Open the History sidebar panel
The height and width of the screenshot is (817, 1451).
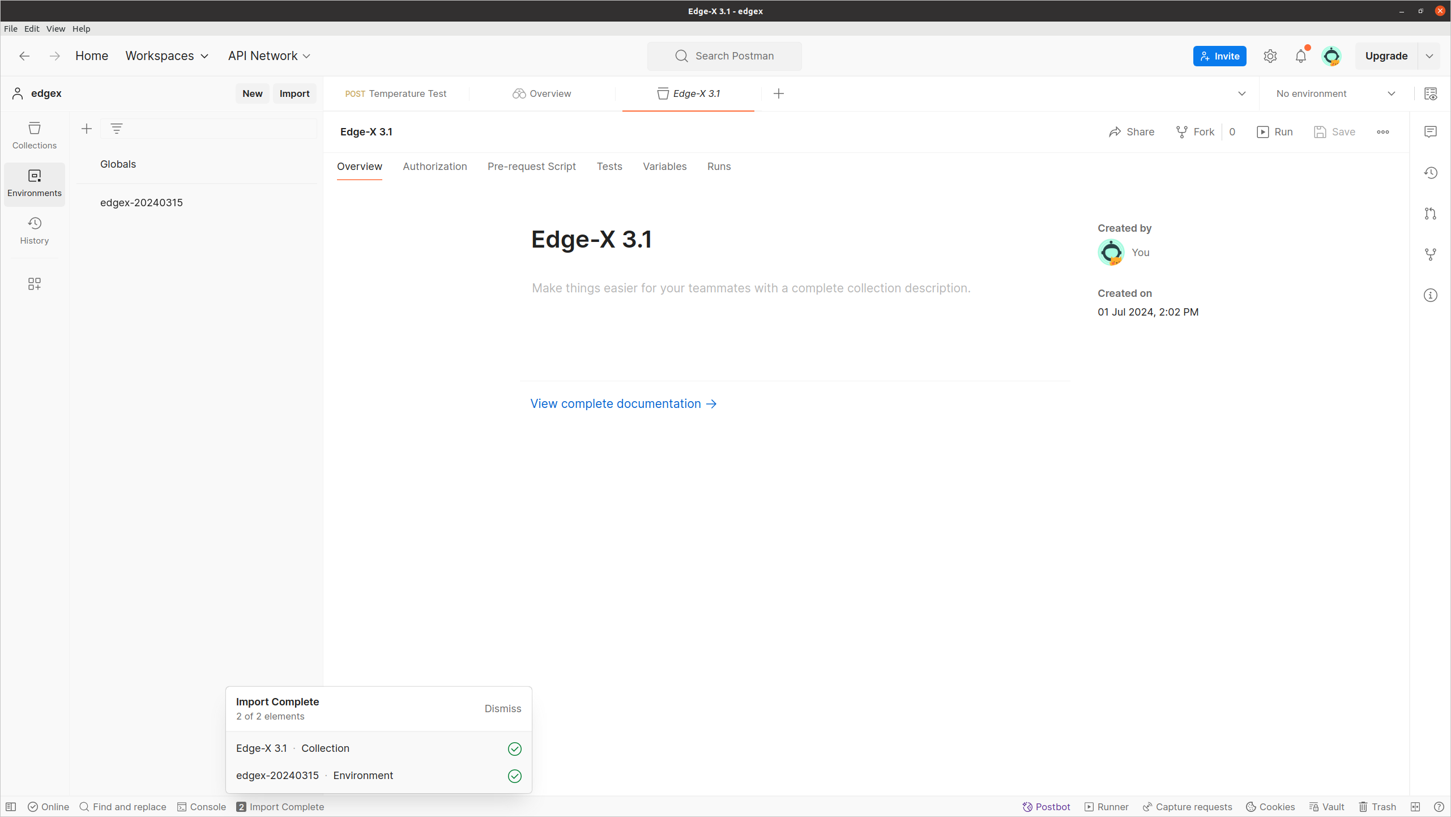click(x=34, y=231)
